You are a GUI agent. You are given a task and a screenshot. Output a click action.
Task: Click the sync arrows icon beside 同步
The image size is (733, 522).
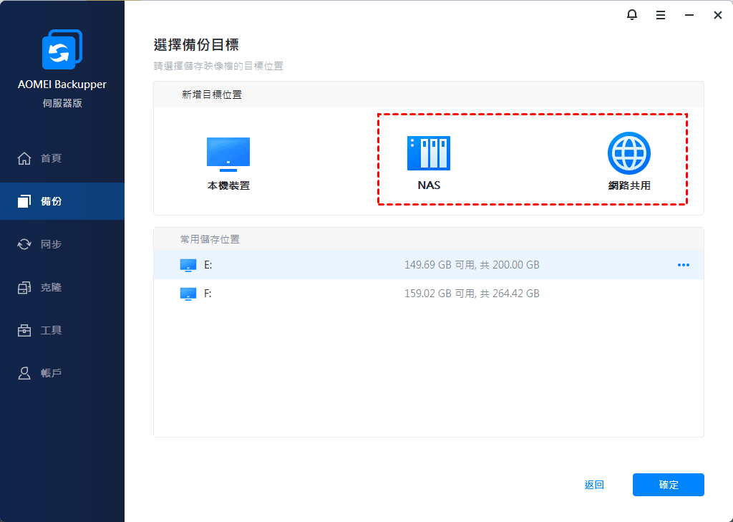pos(24,244)
